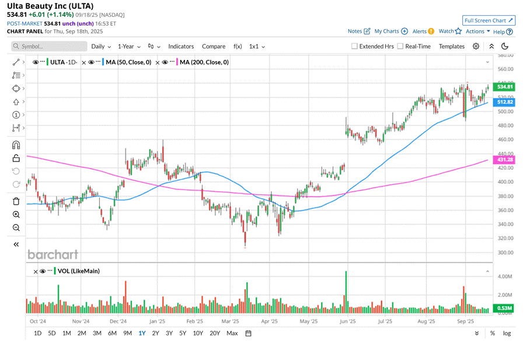Screen dimensions: 527x344
Task: Hide the MA 50 line
Action: tap(91, 62)
